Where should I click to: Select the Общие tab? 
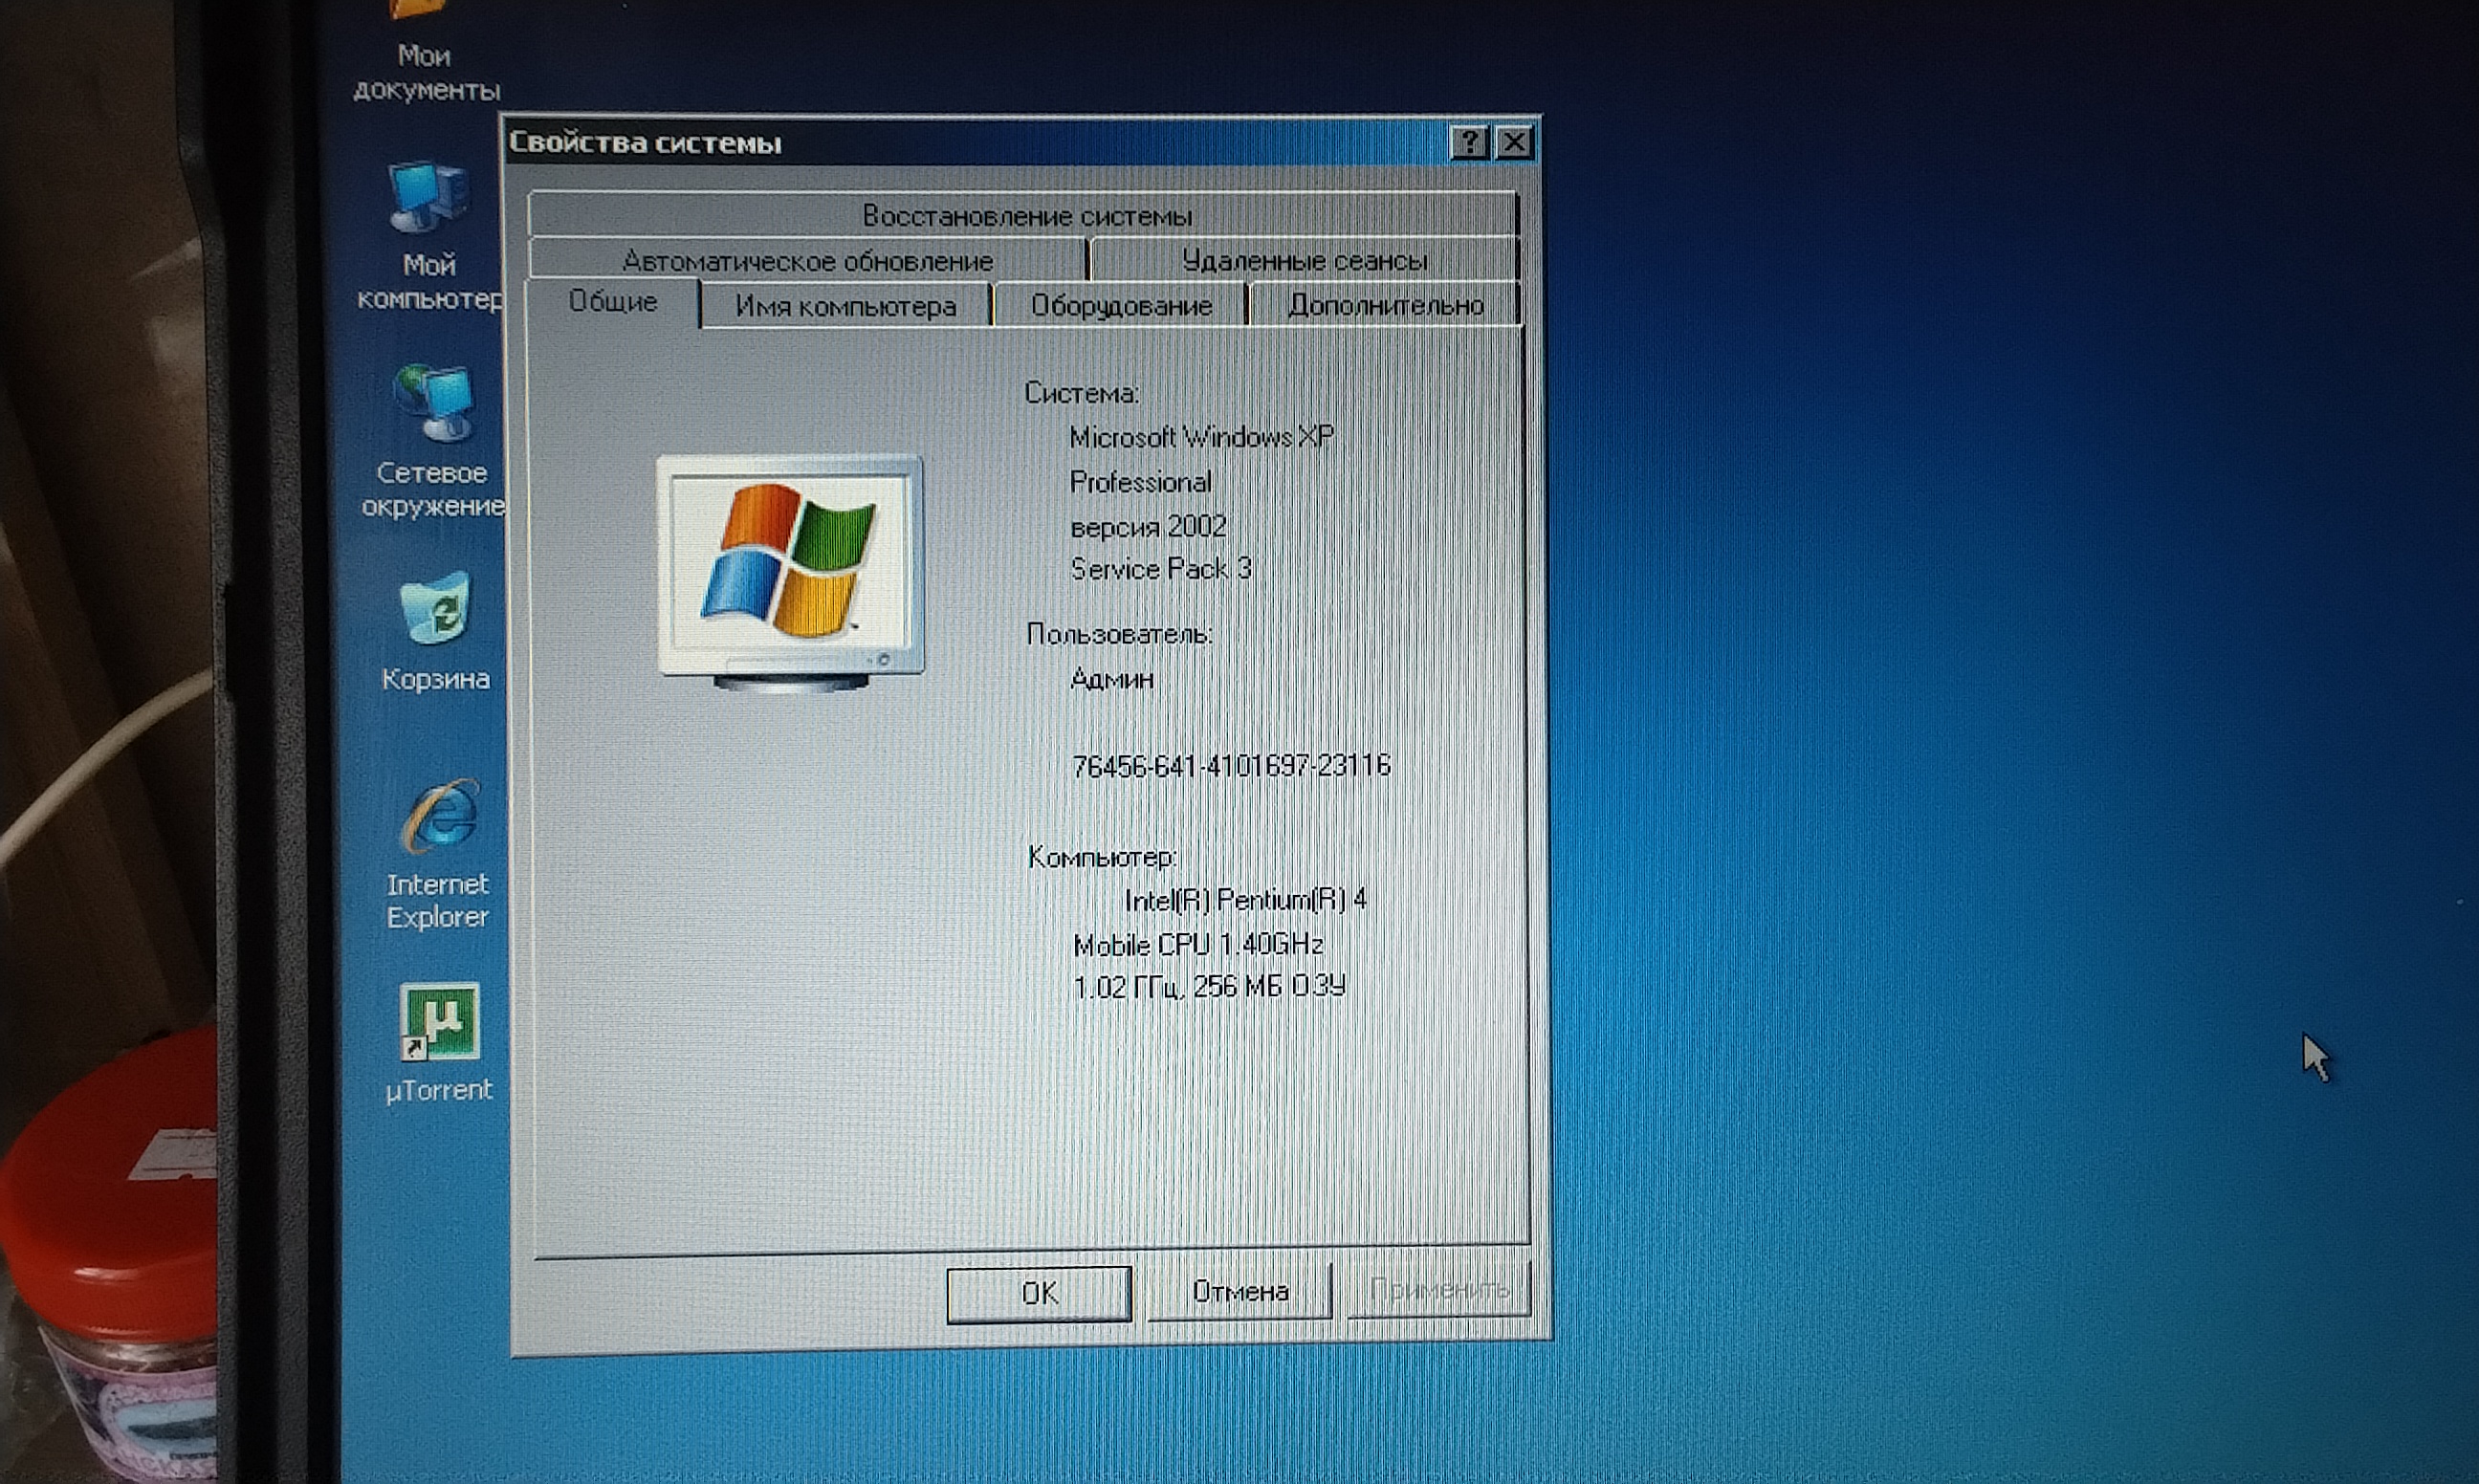coord(612,302)
